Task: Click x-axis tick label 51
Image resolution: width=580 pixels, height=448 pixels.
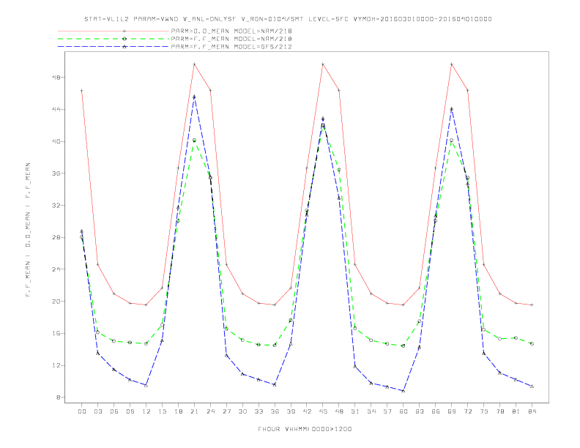Action: 355,411
